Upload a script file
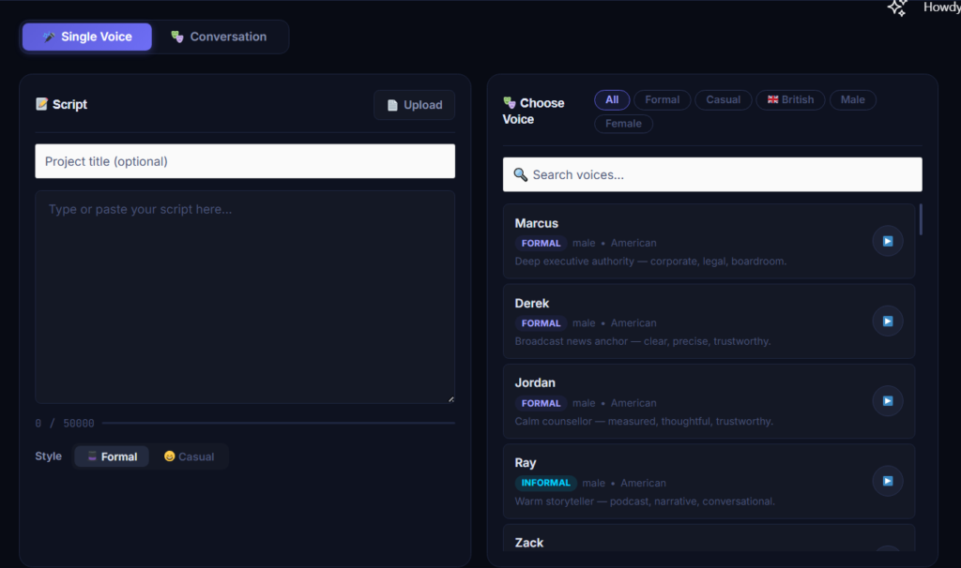The width and height of the screenshot is (961, 568). pyautogui.click(x=414, y=105)
